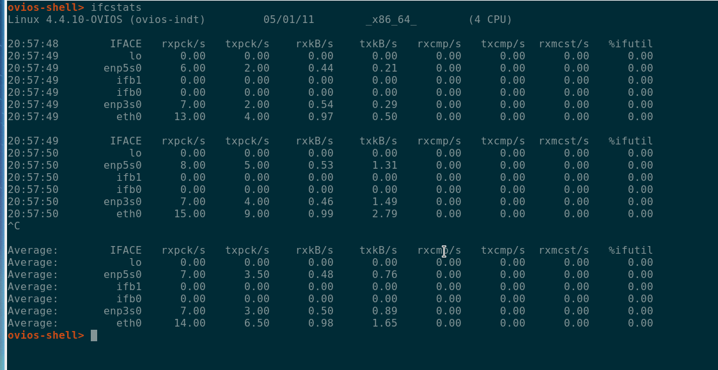Click the 0.76 average txkB/s for enp5s0
This screenshot has width=718, height=370.
click(x=384, y=275)
